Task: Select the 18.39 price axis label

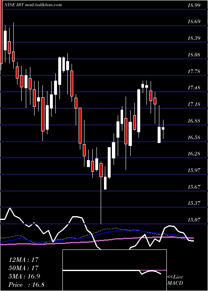Action: click(x=194, y=38)
